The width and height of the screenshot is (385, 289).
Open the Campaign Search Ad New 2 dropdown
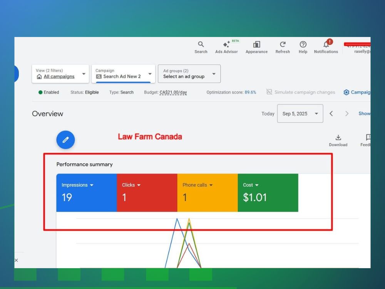coord(123,74)
